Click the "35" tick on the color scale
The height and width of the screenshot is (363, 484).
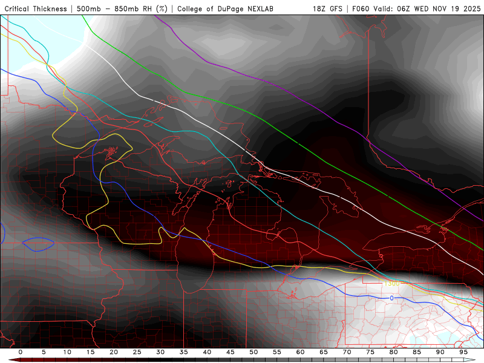tap(184, 352)
